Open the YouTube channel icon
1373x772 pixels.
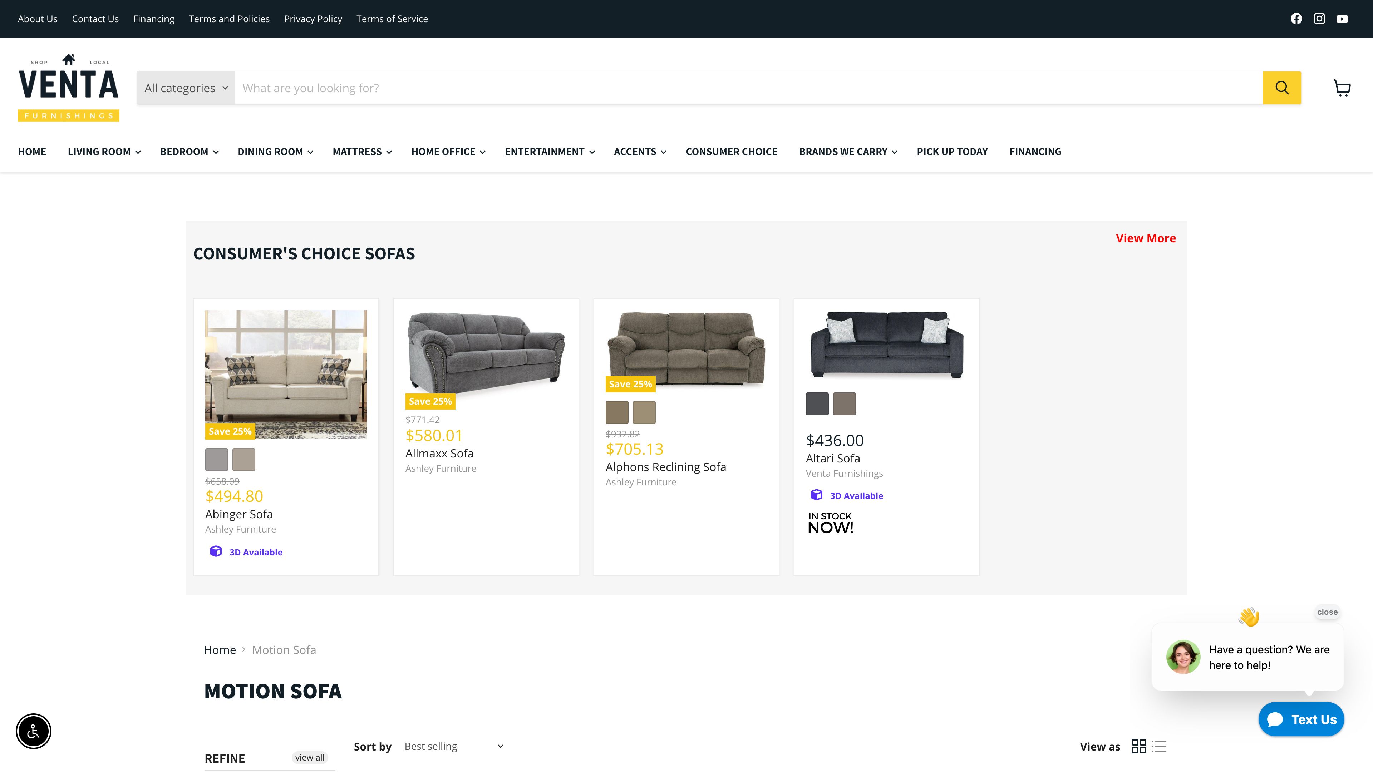(1343, 19)
